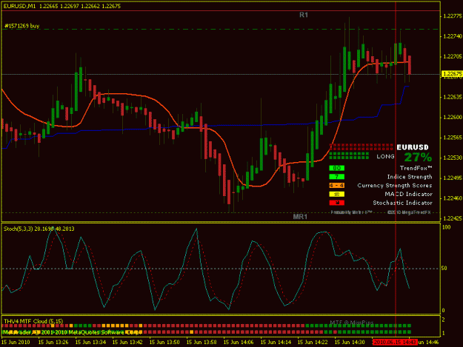
Task: Click the 50 level on Stochastic axis
Action: coord(444,269)
